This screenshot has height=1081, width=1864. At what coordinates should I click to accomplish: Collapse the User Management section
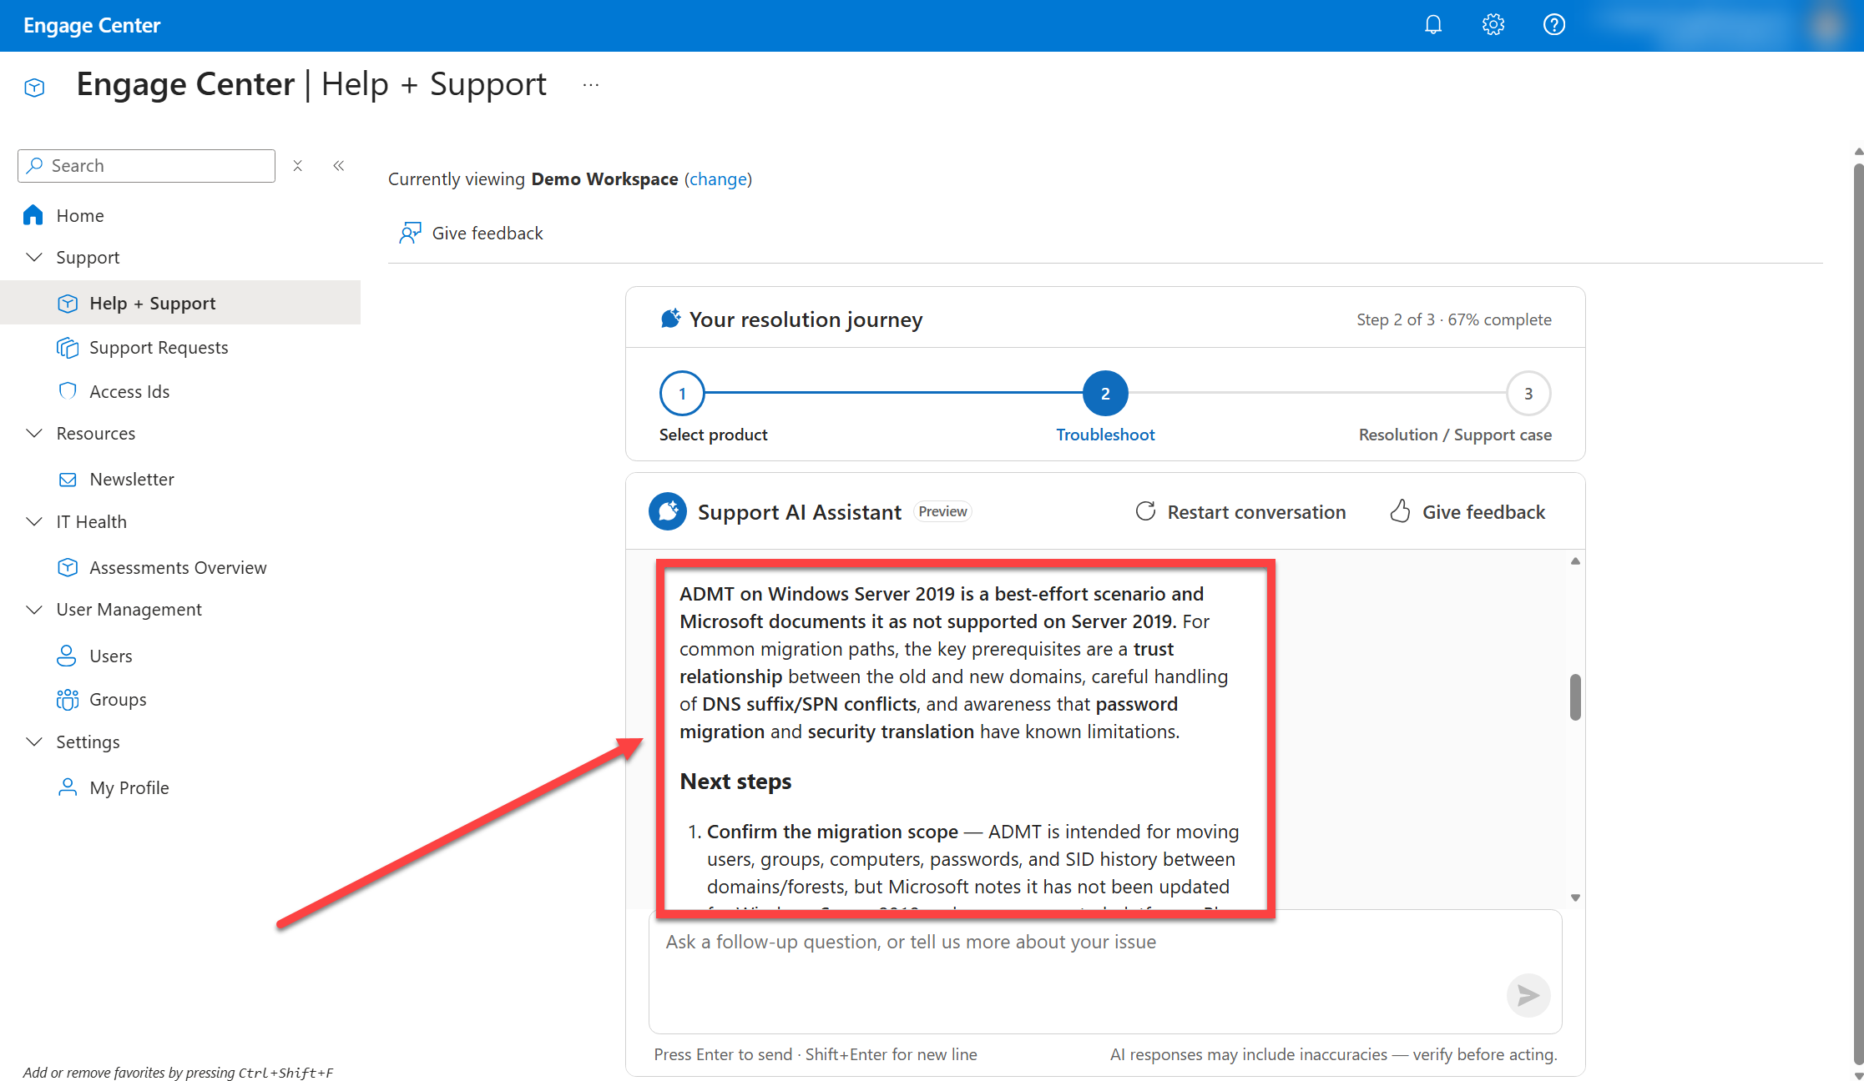[34, 610]
